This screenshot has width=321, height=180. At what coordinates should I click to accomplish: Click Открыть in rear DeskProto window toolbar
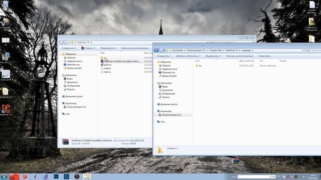(x=88, y=48)
